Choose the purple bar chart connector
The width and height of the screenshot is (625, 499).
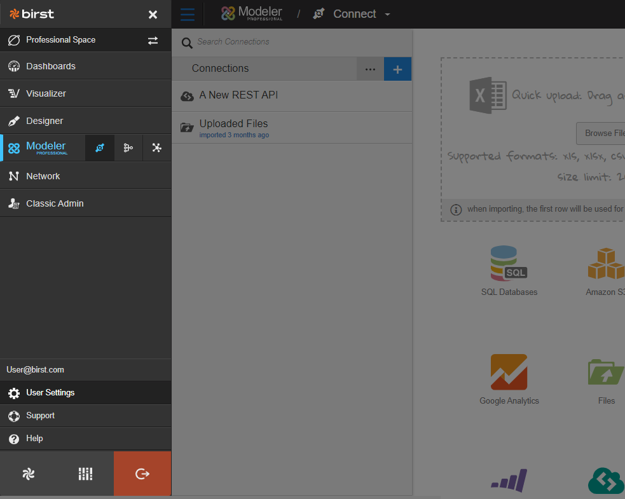point(509,481)
